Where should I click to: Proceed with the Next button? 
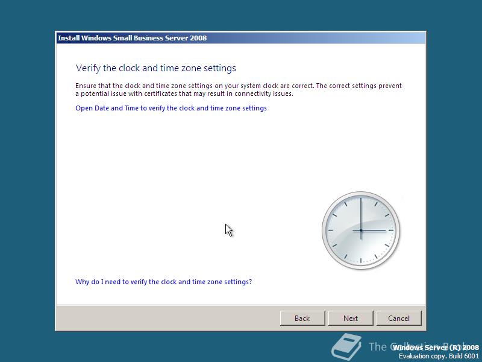pyautogui.click(x=351, y=318)
